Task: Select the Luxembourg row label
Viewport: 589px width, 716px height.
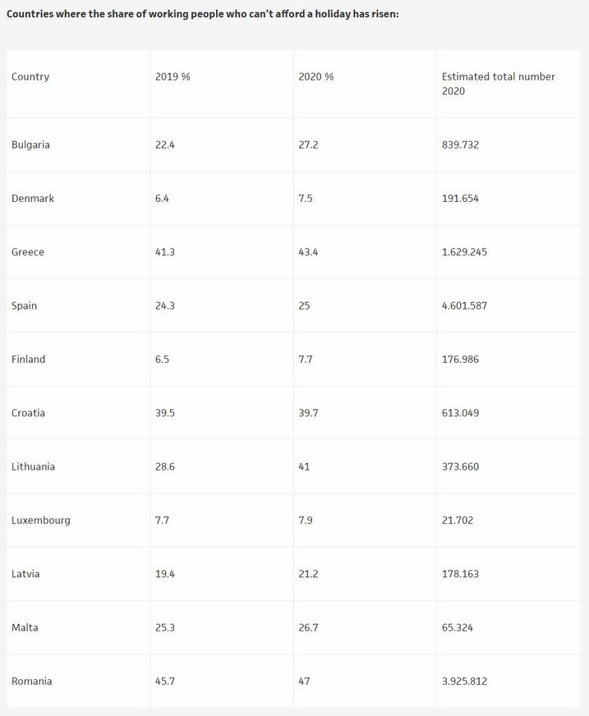Action: 41,520
